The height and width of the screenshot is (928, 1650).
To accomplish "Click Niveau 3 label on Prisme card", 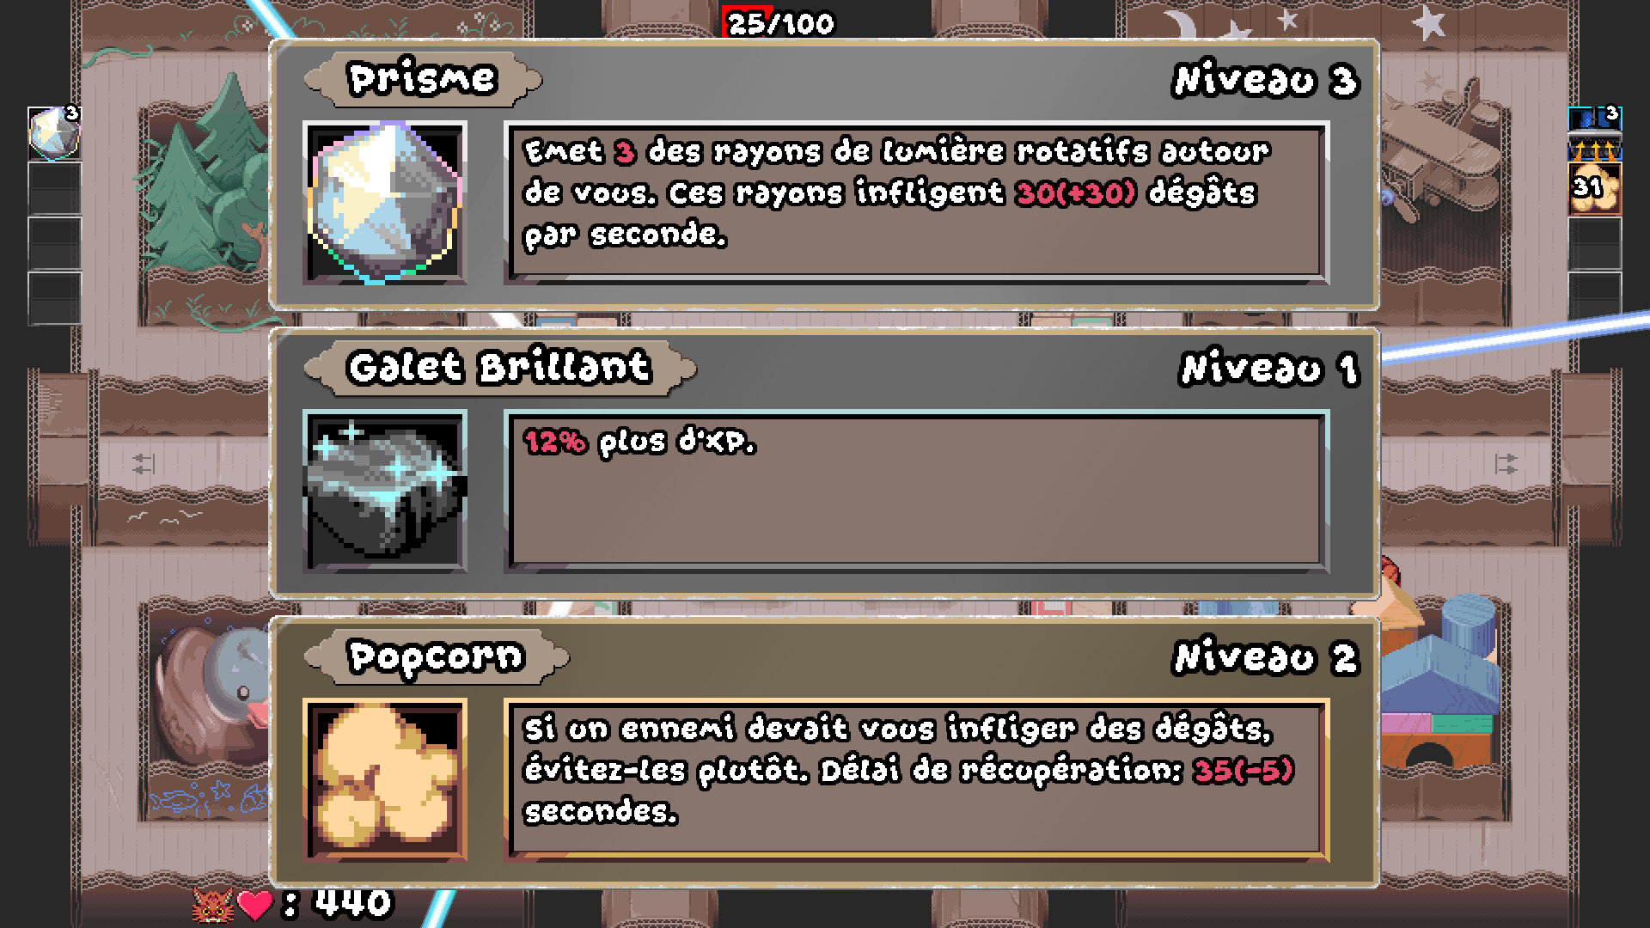I will pos(1265,81).
